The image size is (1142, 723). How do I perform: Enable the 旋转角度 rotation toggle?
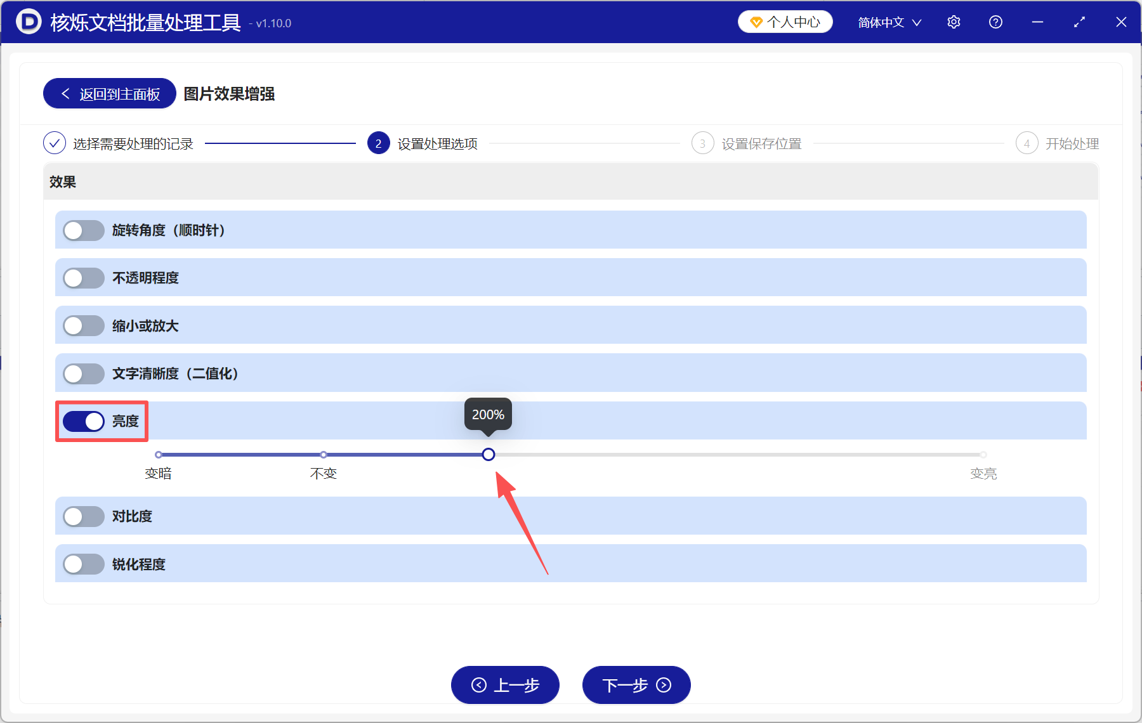point(83,230)
